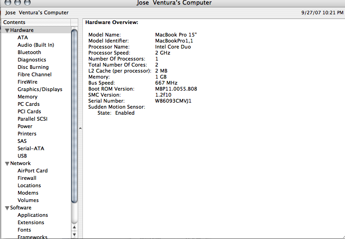Click the Sudden Motion Sensor Enabled state
This screenshot has height=239, width=345.
point(125,113)
